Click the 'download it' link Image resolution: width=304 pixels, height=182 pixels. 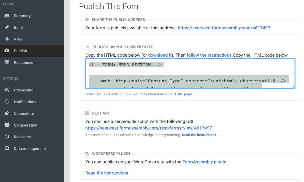(160, 55)
